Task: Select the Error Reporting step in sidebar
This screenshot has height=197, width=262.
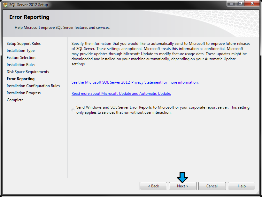Action: point(20,79)
